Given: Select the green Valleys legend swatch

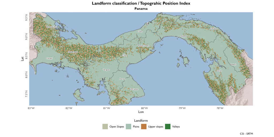Looking at the screenshot, I should (168, 127).
